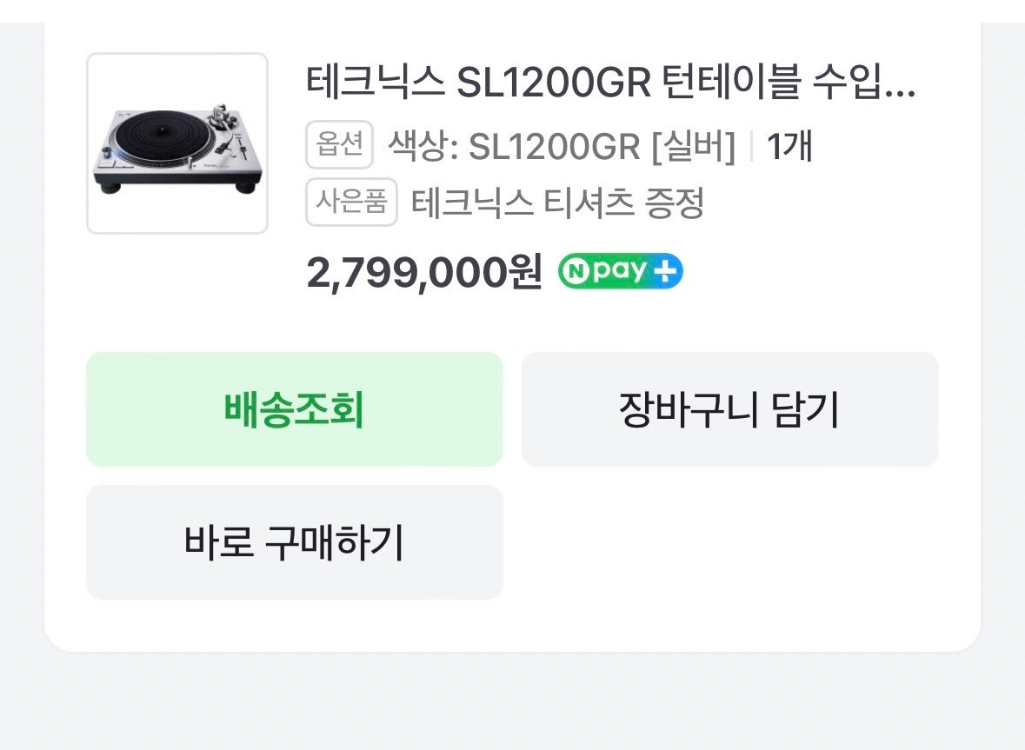
Task: Click the 1개 quantity text
Action: coord(789,147)
